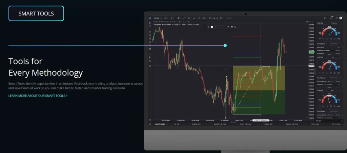
Task: Select the Perfect Storm indicator row
Action: coord(329,48)
